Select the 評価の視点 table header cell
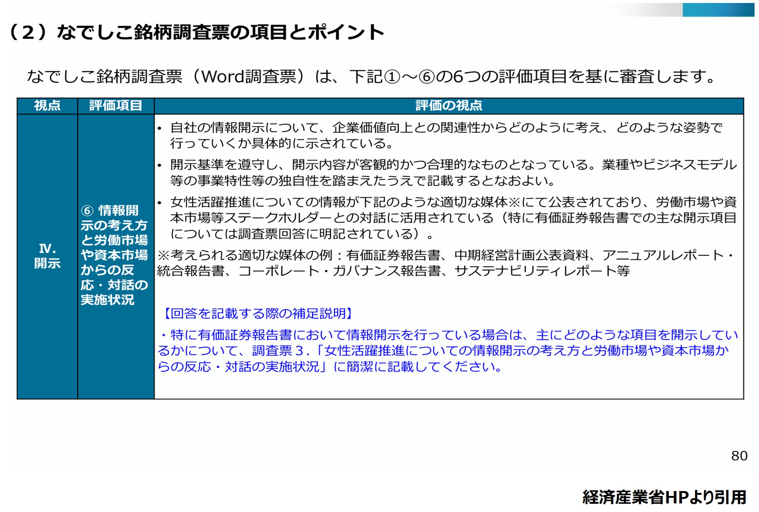This screenshot has width=759, height=512. click(448, 106)
